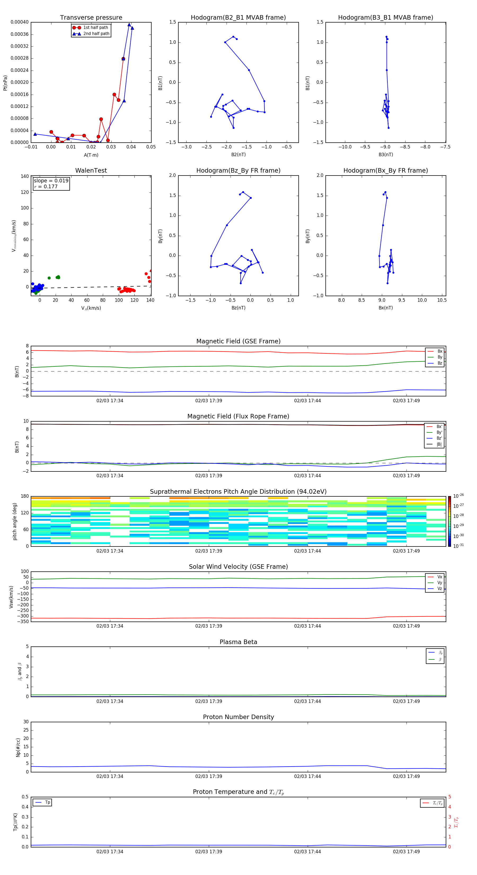477x875 pixels.
Task: Select the By' entry in Flux Rope legend
Action: point(434,432)
